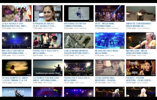
Task: Open the Pasión Norteña Deivi thumbnail
Action: pos(141,68)
